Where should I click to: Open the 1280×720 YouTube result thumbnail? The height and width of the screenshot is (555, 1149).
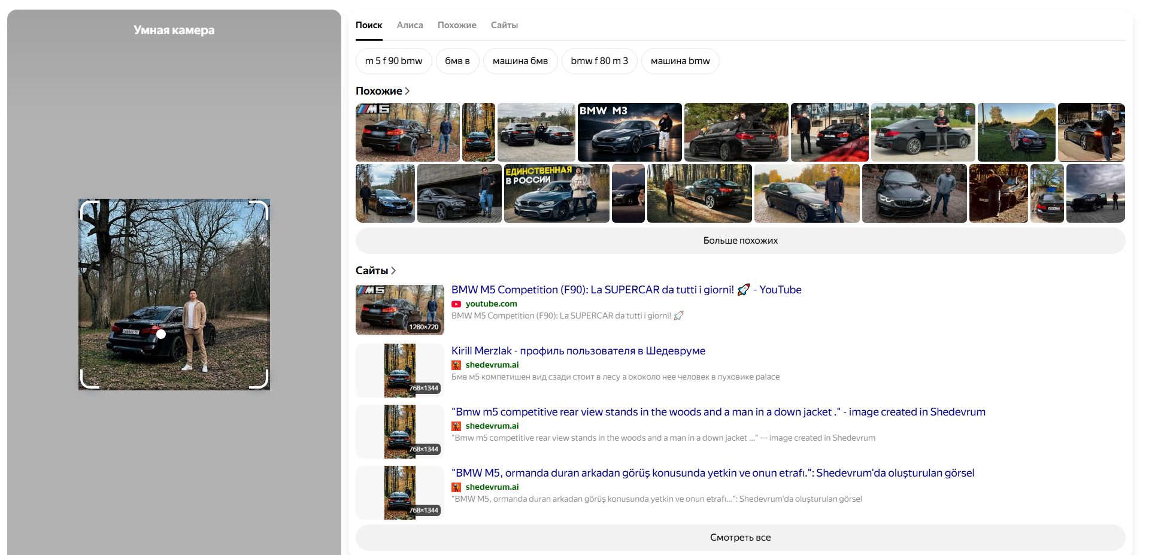pyautogui.click(x=400, y=310)
